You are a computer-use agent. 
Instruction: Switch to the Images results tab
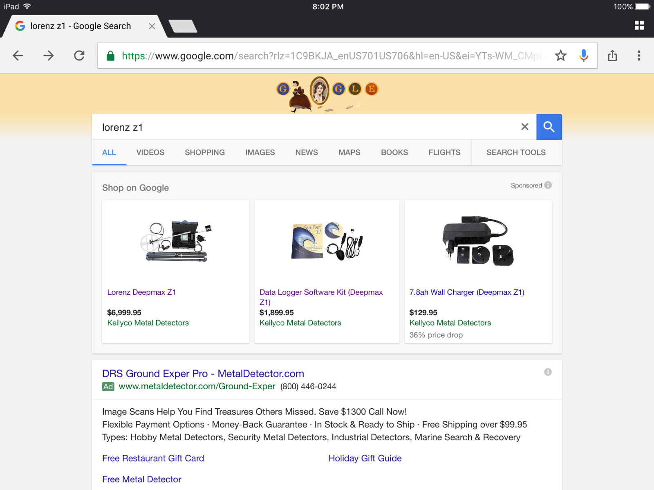[260, 152]
